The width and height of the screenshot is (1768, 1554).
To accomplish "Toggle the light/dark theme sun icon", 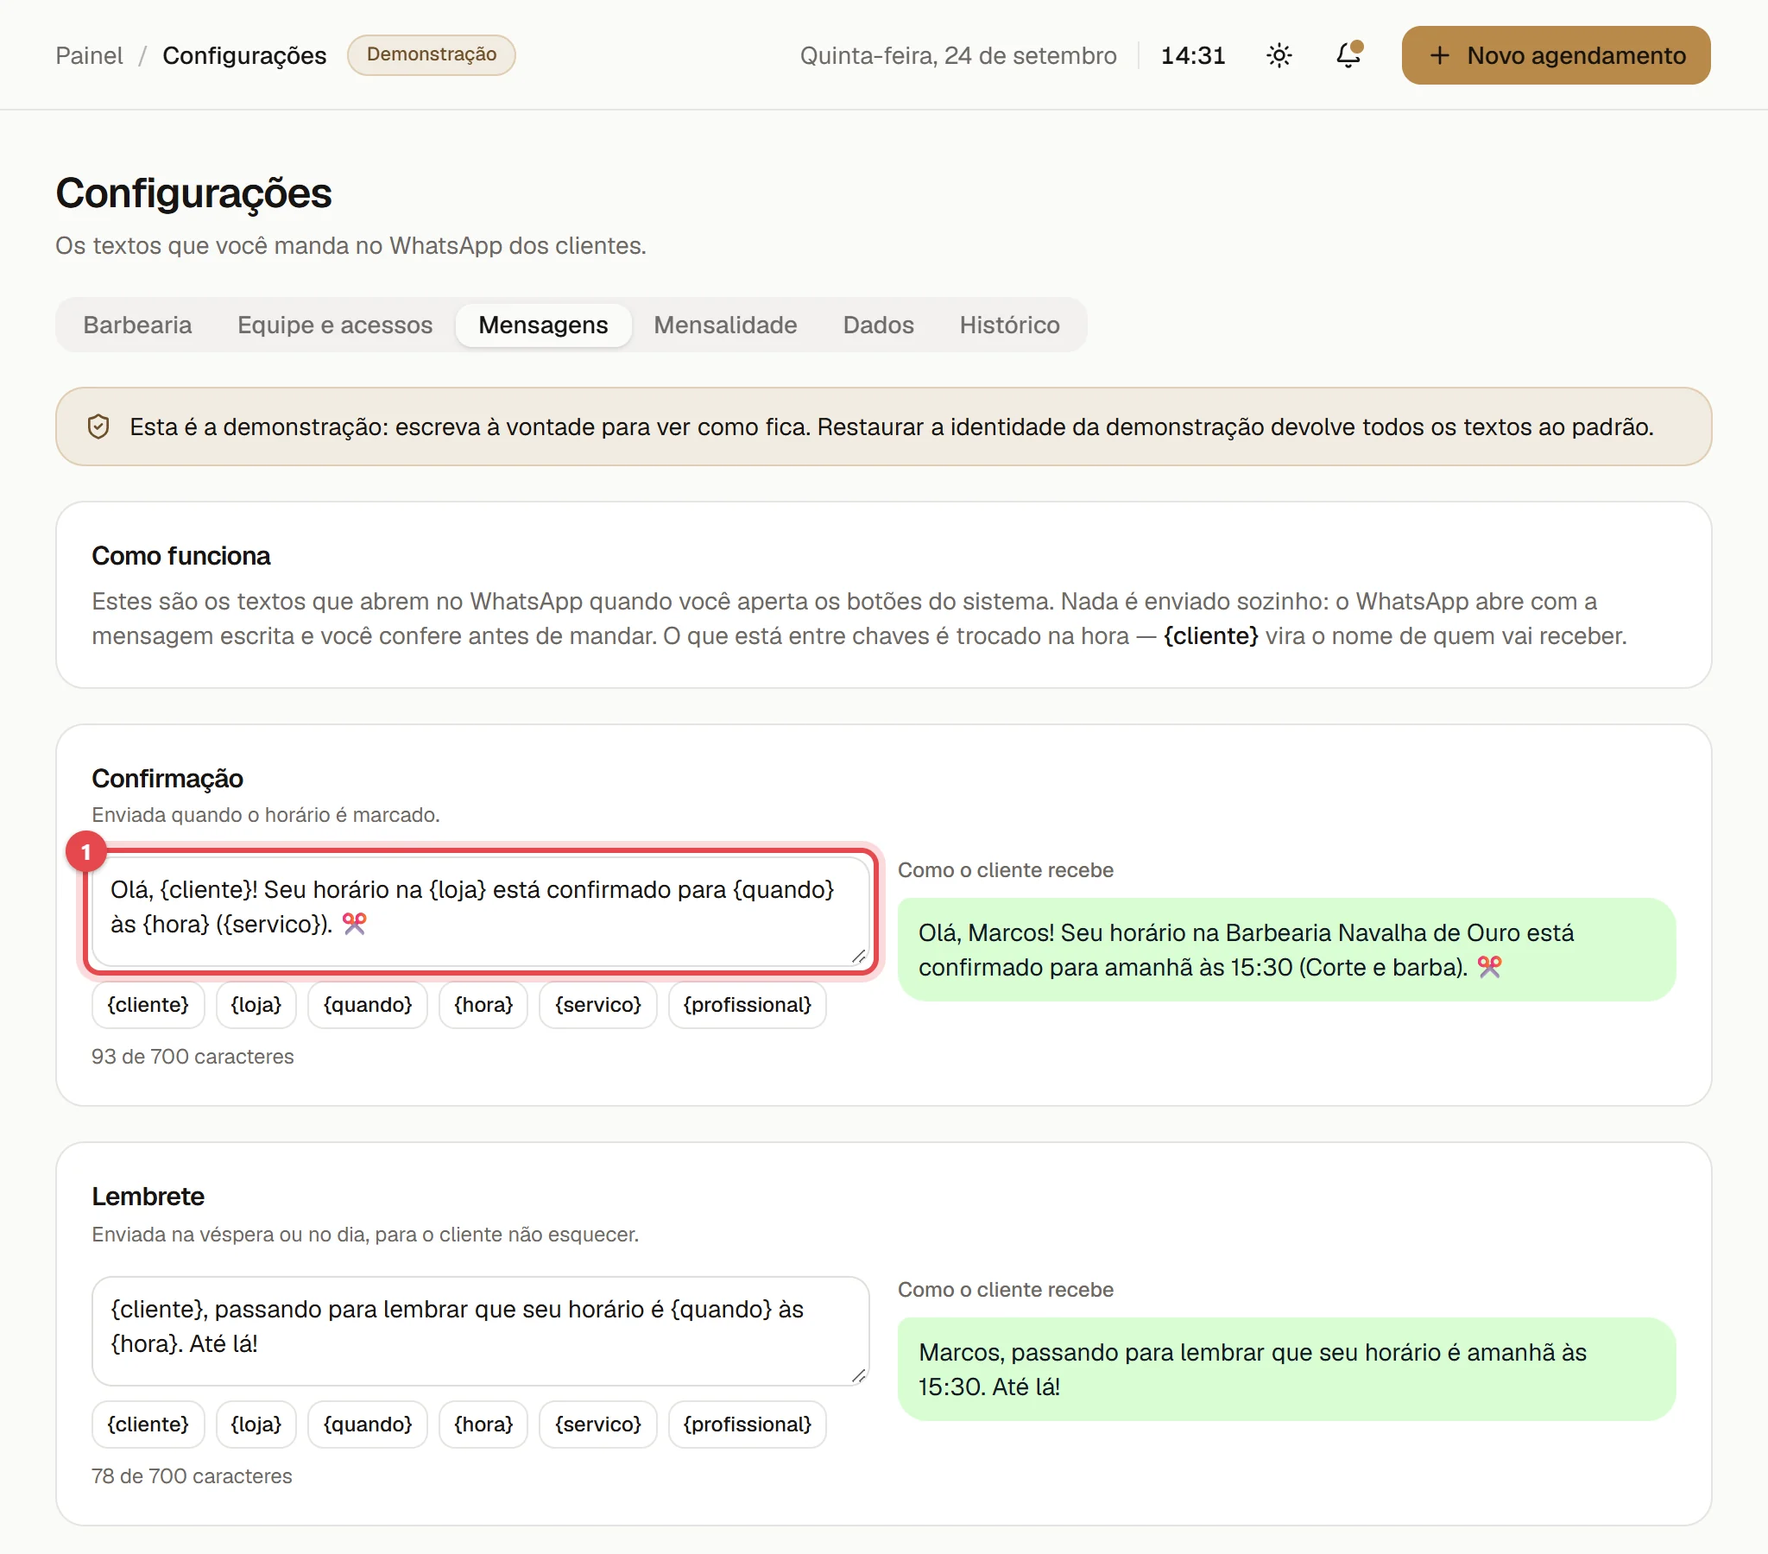I will point(1279,55).
